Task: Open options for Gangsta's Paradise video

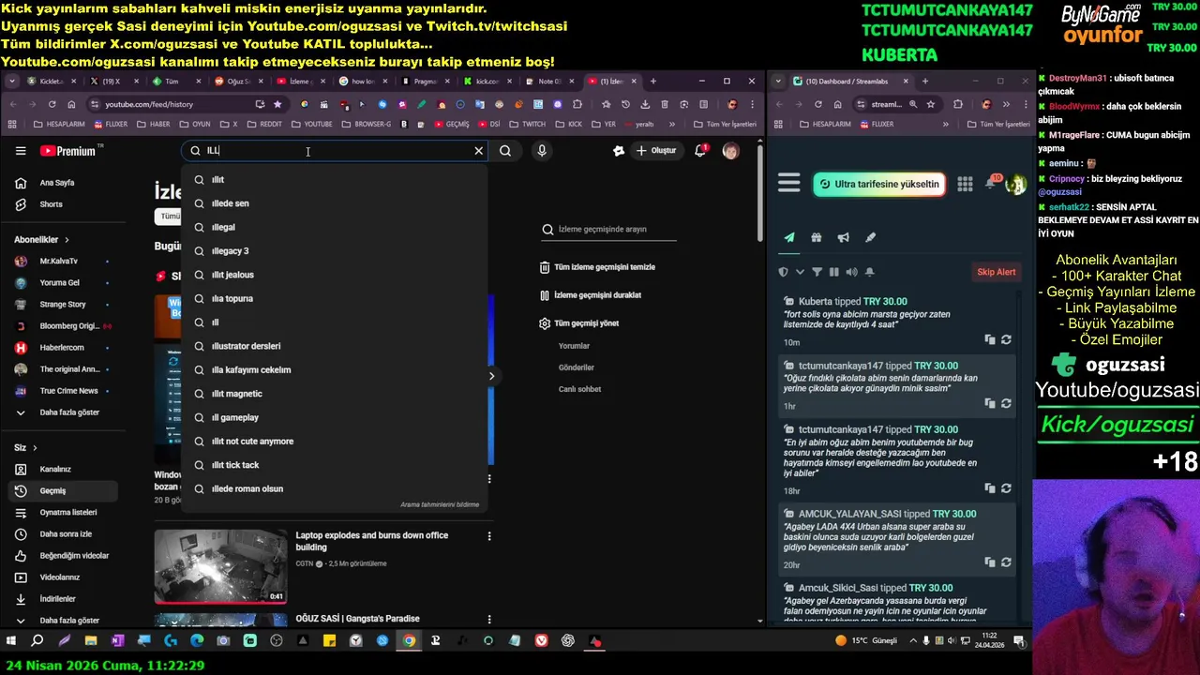Action: 488,619
